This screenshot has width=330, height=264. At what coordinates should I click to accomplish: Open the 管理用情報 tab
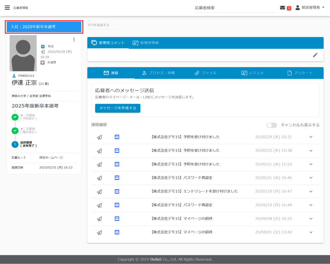[x=146, y=43]
